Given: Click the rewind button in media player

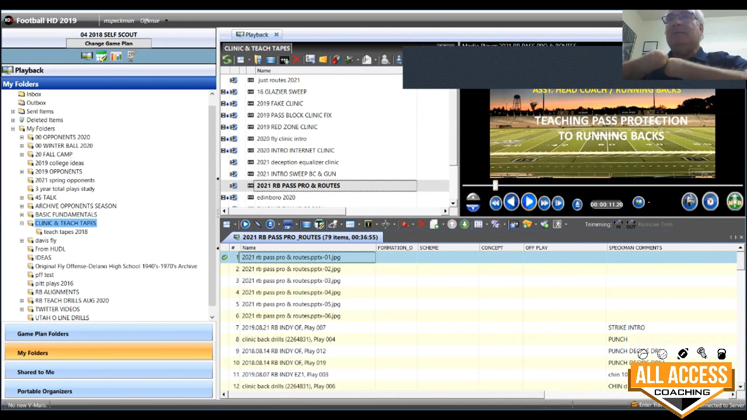Looking at the screenshot, I should click(495, 202).
